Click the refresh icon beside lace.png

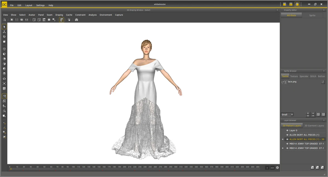click(323, 82)
